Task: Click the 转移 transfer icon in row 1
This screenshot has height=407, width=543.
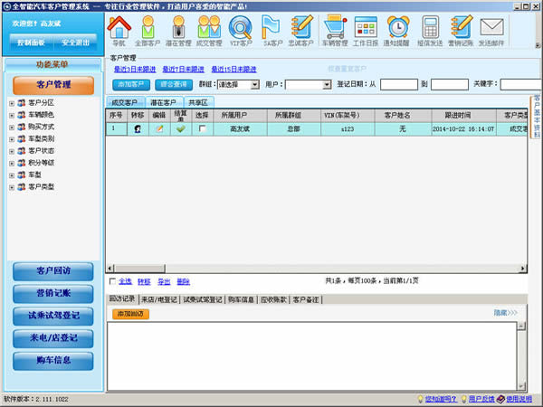Action: tap(138, 128)
